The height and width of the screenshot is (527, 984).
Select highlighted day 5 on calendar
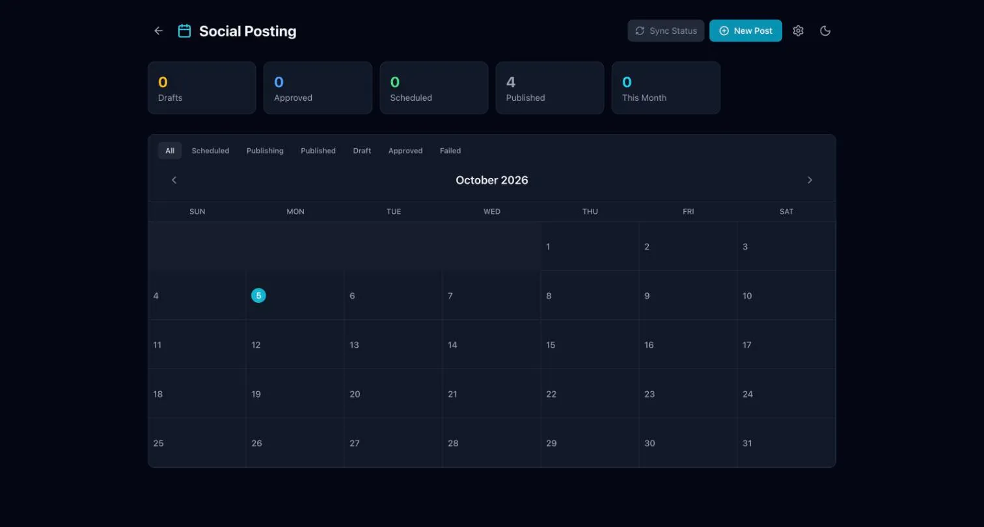[258, 296]
